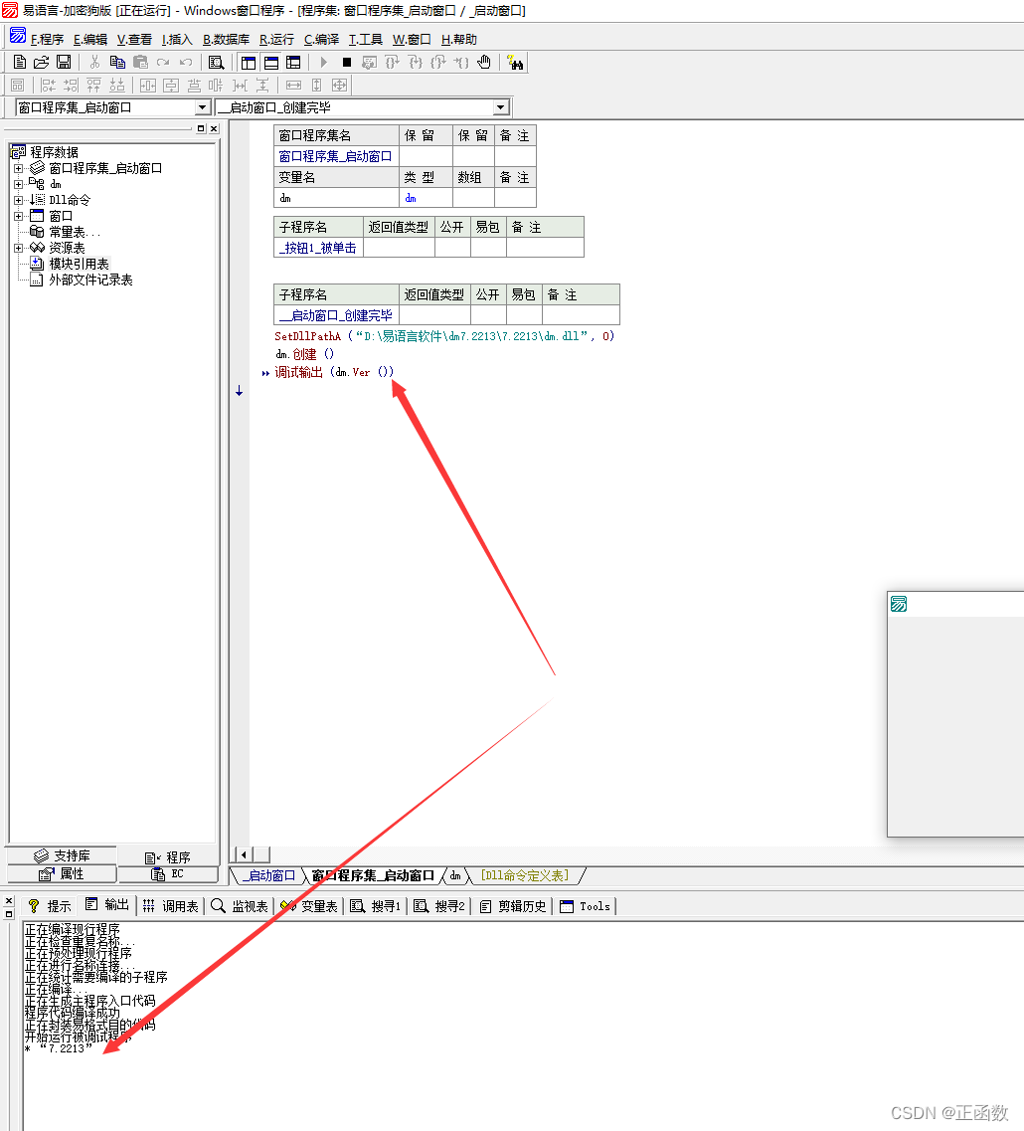Viewport: 1024px width, 1131px height.
Task: Click the SetDllPathA code line
Action: 444,336
